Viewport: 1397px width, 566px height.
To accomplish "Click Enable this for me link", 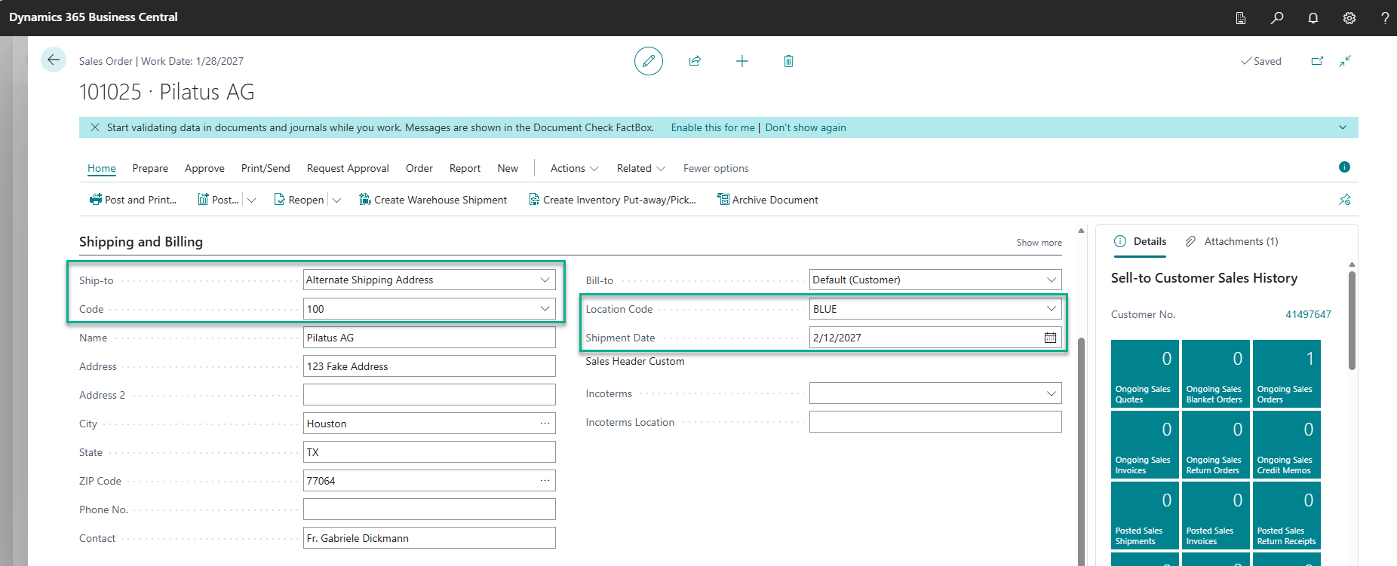I will pyautogui.click(x=713, y=127).
